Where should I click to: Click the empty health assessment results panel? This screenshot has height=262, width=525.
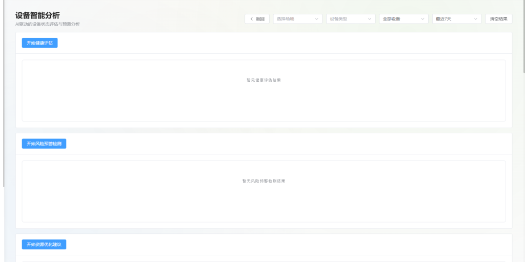tap(264, 103)
